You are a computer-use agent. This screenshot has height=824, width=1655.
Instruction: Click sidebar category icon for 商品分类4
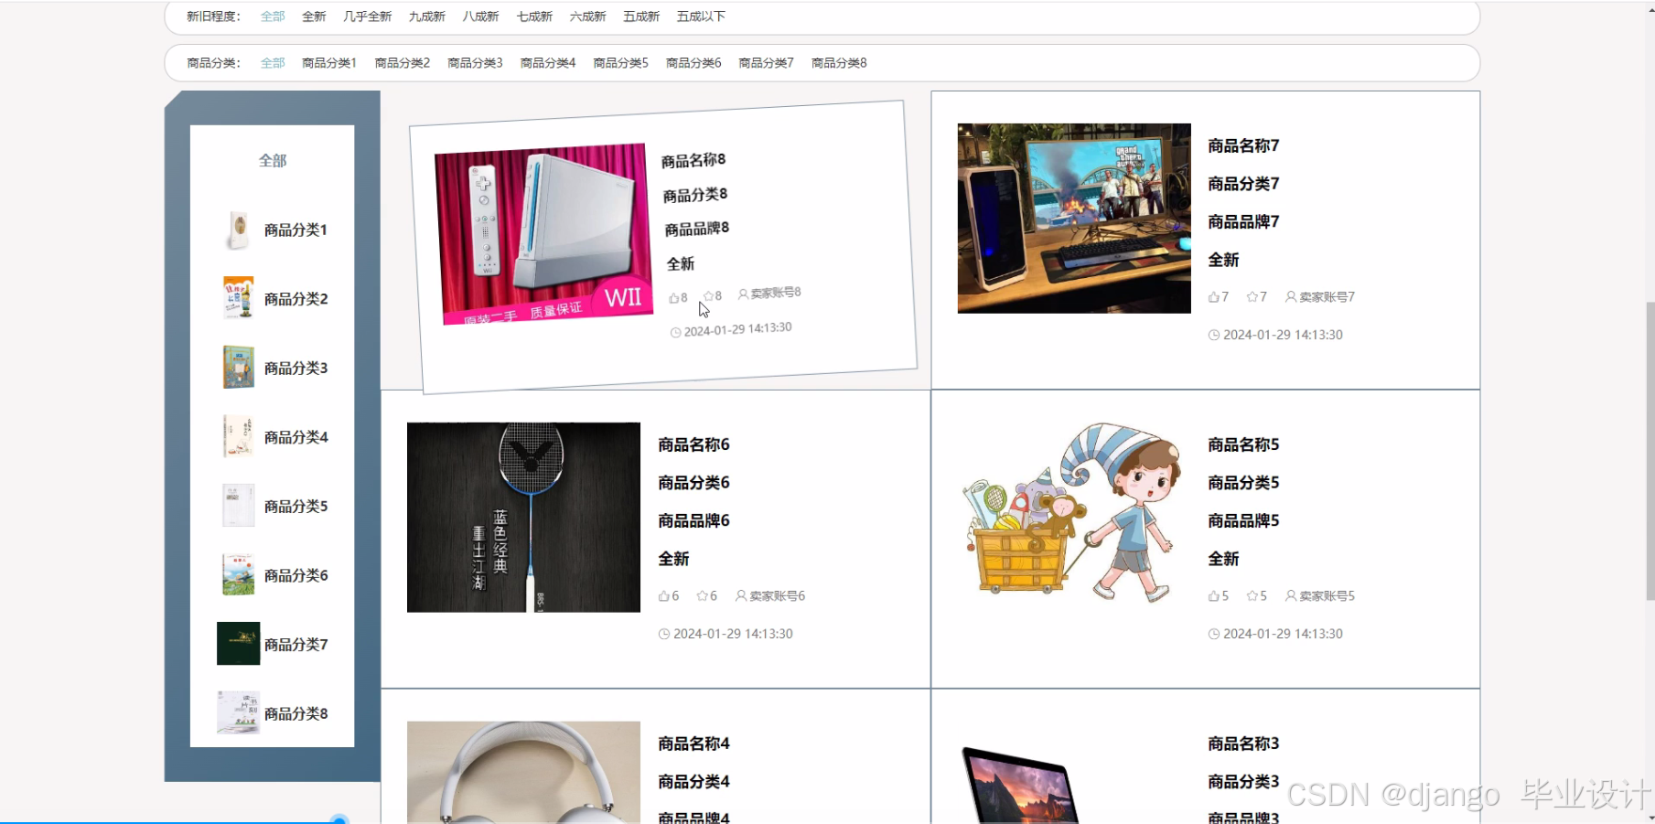click(x=238, y=436)
